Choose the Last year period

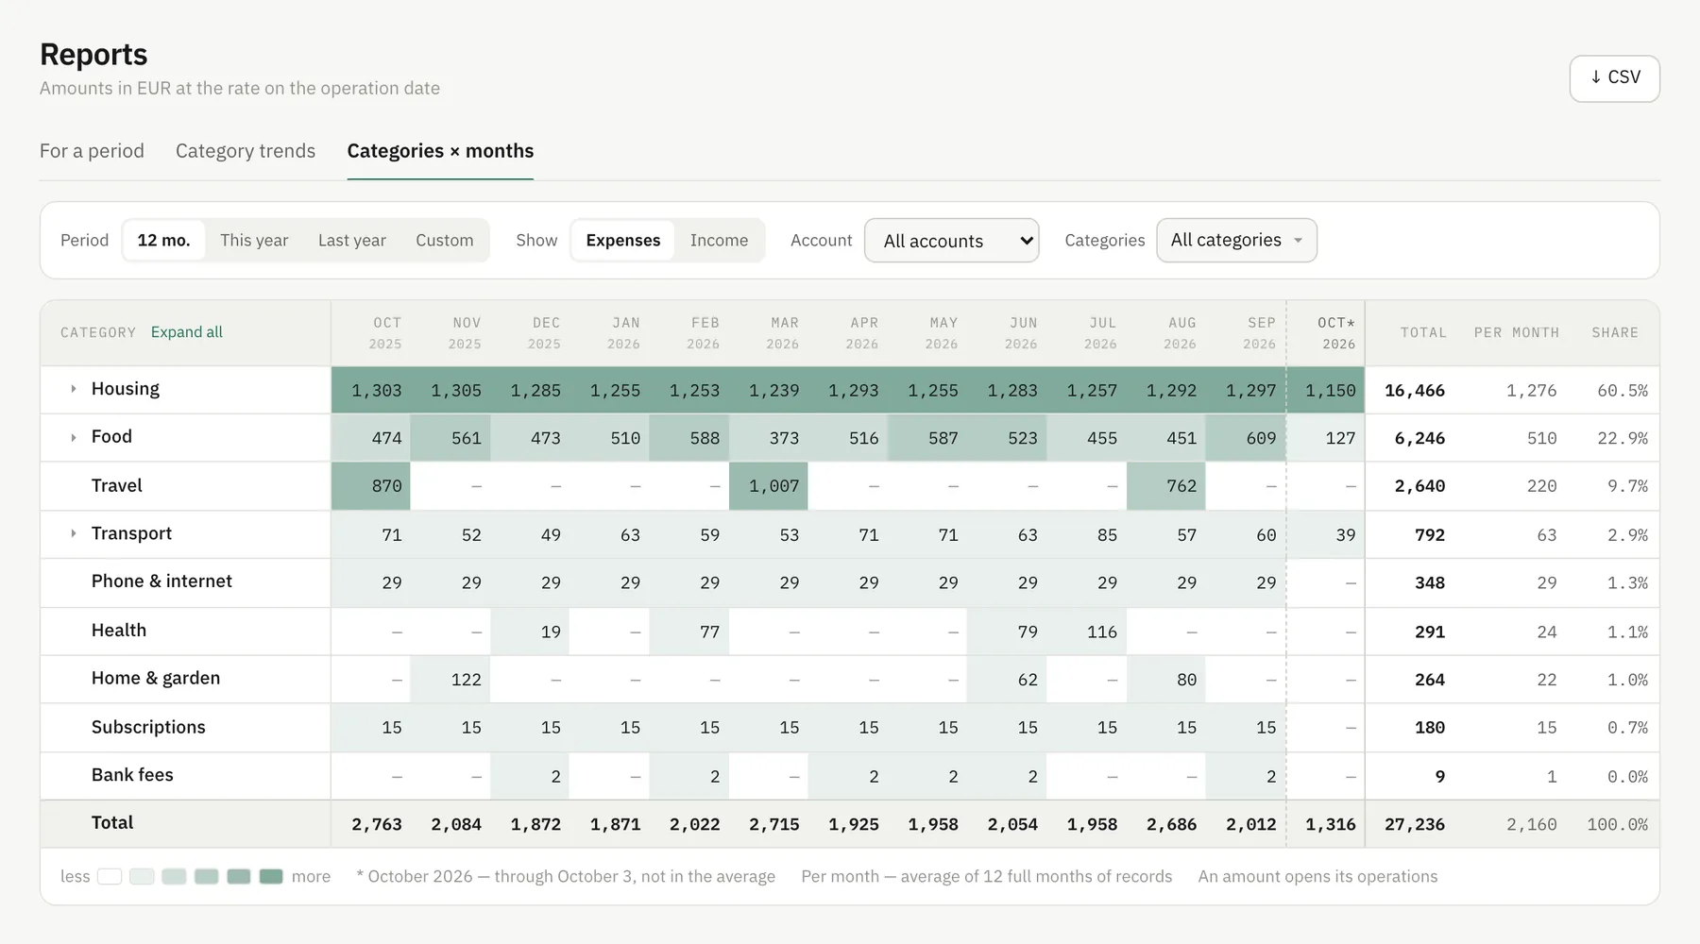[x=351, y=240]
